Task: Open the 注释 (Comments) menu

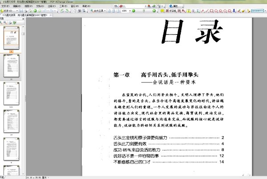Action: (52, 6)
